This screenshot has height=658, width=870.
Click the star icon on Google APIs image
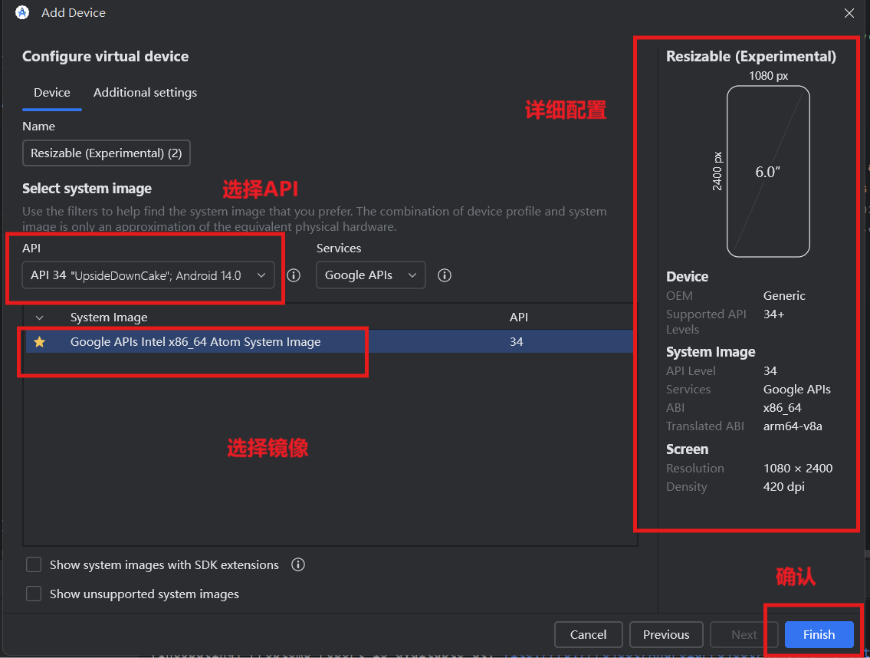(39, 341)
